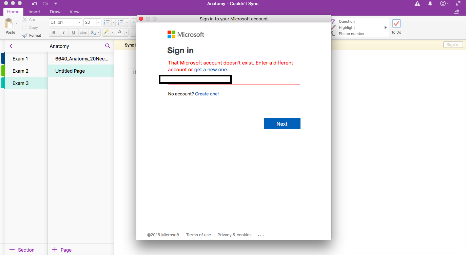This screenshot has width=466, height=255.
Task: Open the Exam 2 section
Action: click(x=26, y=71)
